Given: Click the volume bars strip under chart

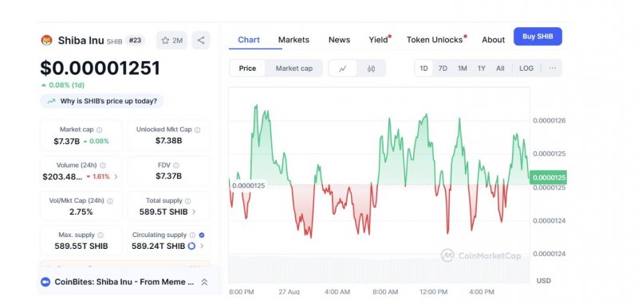Looking at the screenshot, I should (x=379, y=270).
